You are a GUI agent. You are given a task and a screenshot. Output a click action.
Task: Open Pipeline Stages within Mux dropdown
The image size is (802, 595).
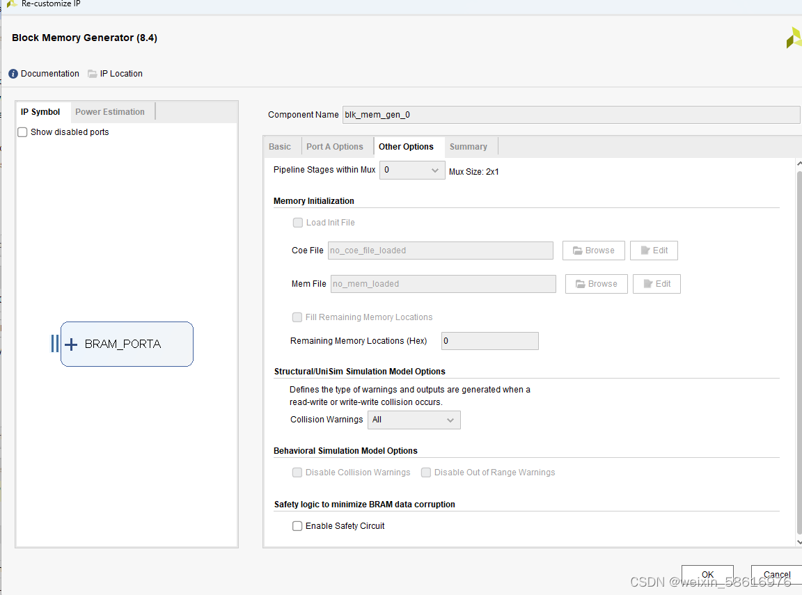412,170
